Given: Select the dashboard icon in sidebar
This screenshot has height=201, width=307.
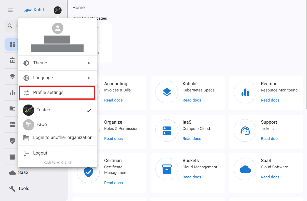Looking at the screenshot, I should click(x=12, y=44).
